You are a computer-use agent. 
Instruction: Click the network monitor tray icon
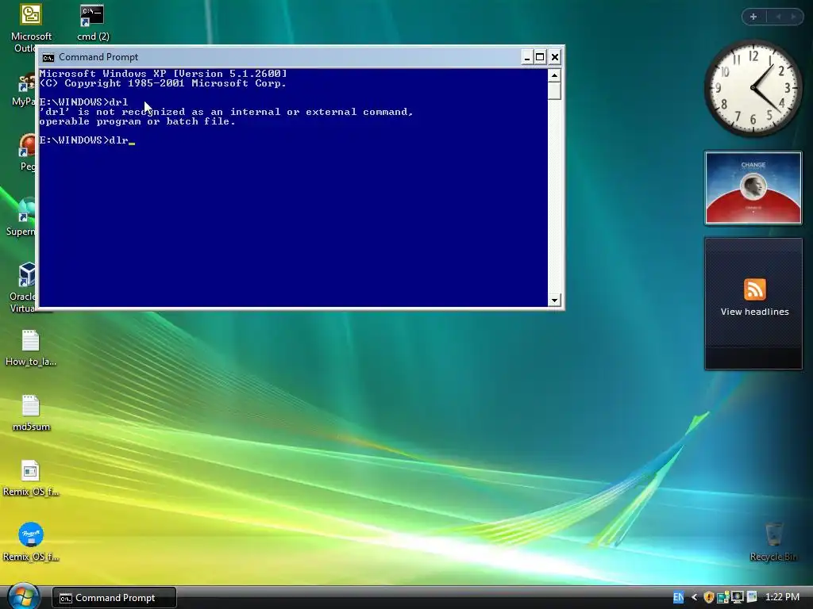coord(737,597)
